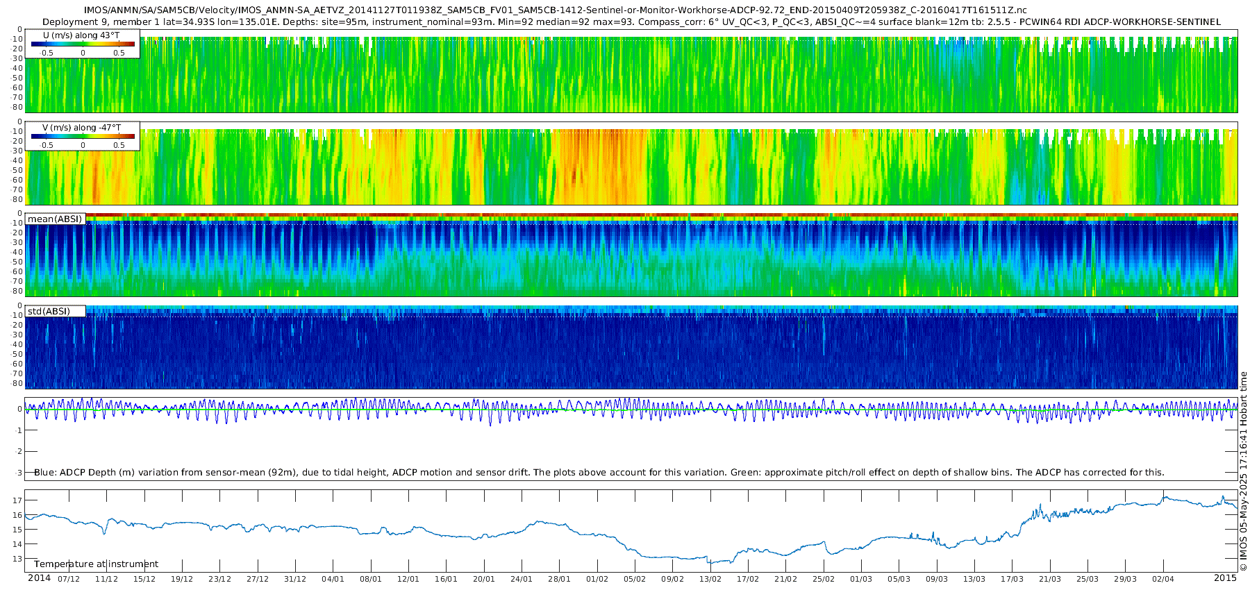Click the 01/02 date tick label
The width and height of the screenshot is (1250, 590).
coord(597,579)
